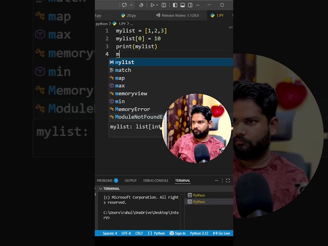Pick the match keyword suggestion

171,70
